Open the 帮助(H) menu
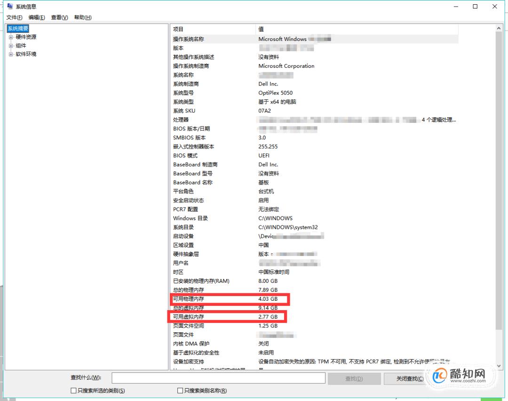Viewport: 508px width, 401px height. pos(83,17)
